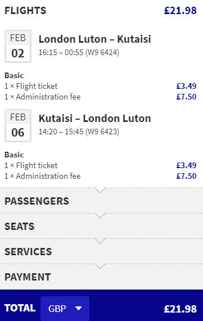Screen dimensions: 203x321
Task: Open the GBP currency dropdown
Action: tap(65, 308)
